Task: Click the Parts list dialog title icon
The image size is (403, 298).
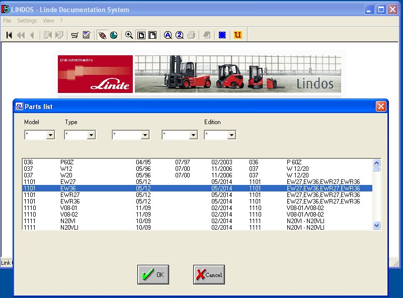Action: tap(19, 106)
